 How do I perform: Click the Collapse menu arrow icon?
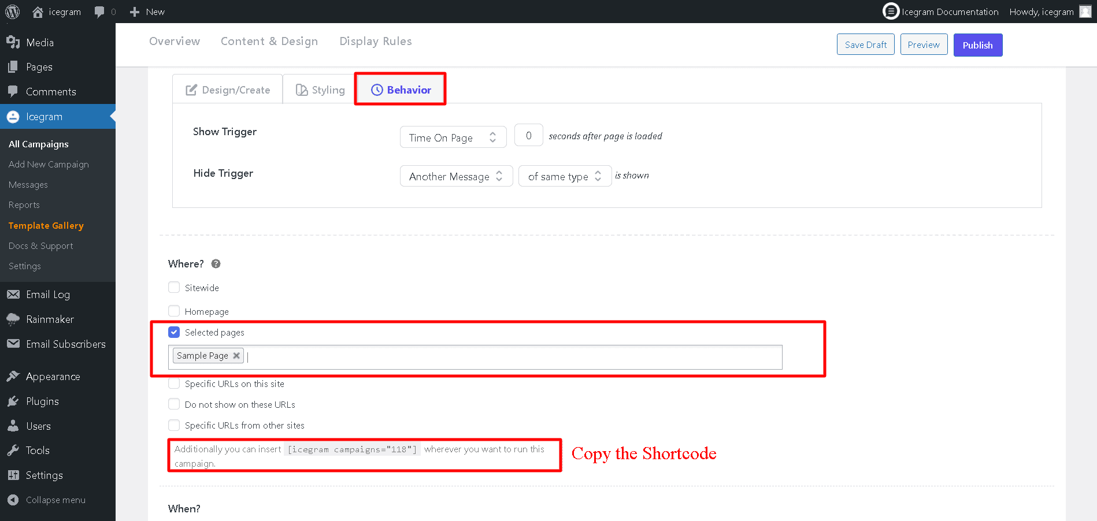coord(13,500)
